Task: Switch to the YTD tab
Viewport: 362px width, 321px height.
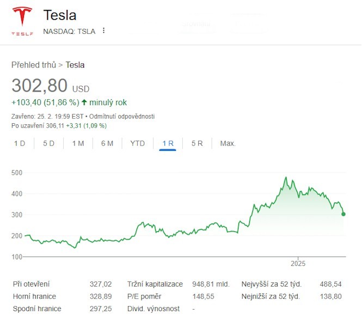Action: coord(137,143)
